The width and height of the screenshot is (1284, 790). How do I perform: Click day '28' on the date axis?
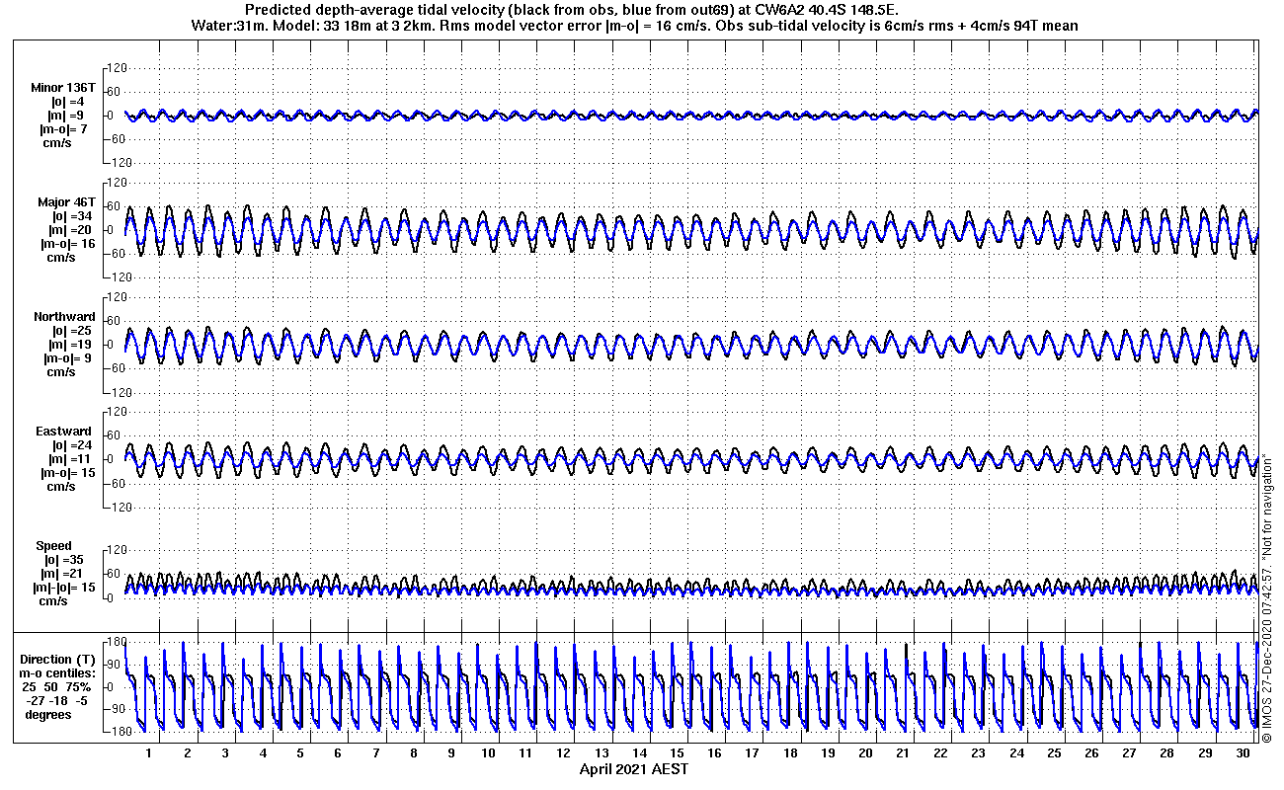click(x=1167, y=753)
